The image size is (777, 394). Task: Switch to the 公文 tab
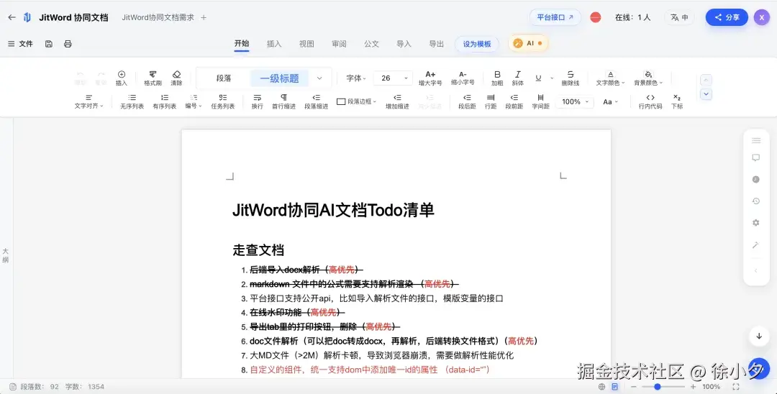tap(372, 44)
